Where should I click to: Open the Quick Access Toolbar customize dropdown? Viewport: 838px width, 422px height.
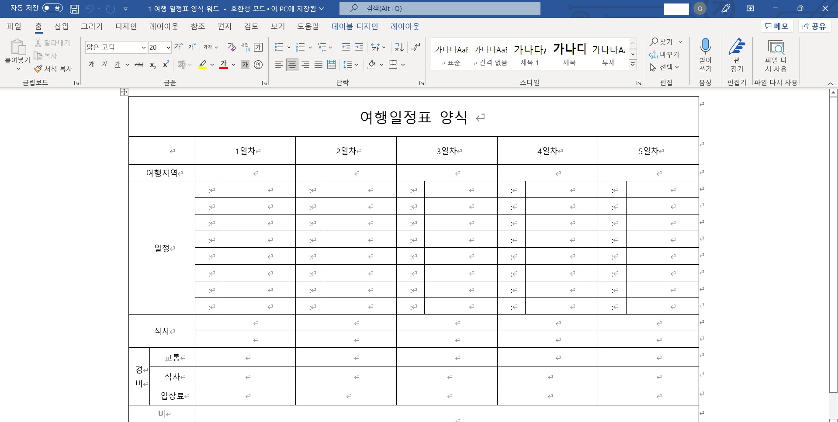coord(126,8)
